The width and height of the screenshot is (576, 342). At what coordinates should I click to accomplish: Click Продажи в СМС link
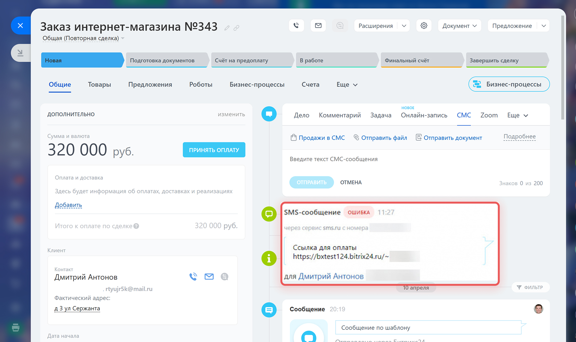click(x=318, y=138)
